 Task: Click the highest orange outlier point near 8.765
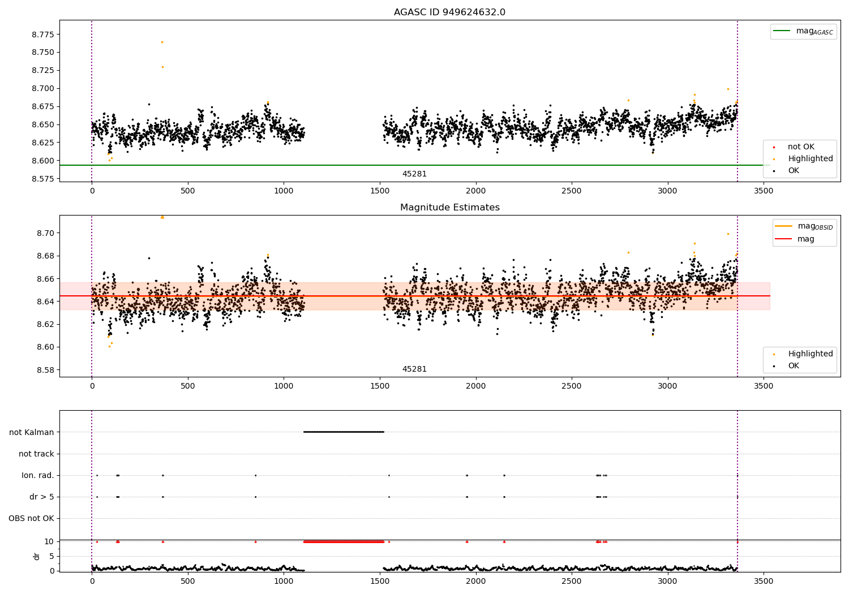[162, 42]
